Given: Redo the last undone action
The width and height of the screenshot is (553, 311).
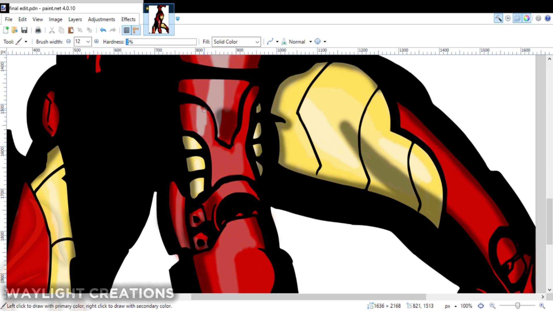Looking at the screenshot, I should click(x=113, y=30).
